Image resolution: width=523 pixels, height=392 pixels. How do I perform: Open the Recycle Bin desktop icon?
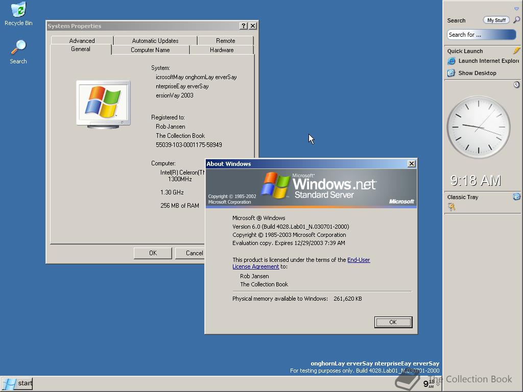coord(18,13)
